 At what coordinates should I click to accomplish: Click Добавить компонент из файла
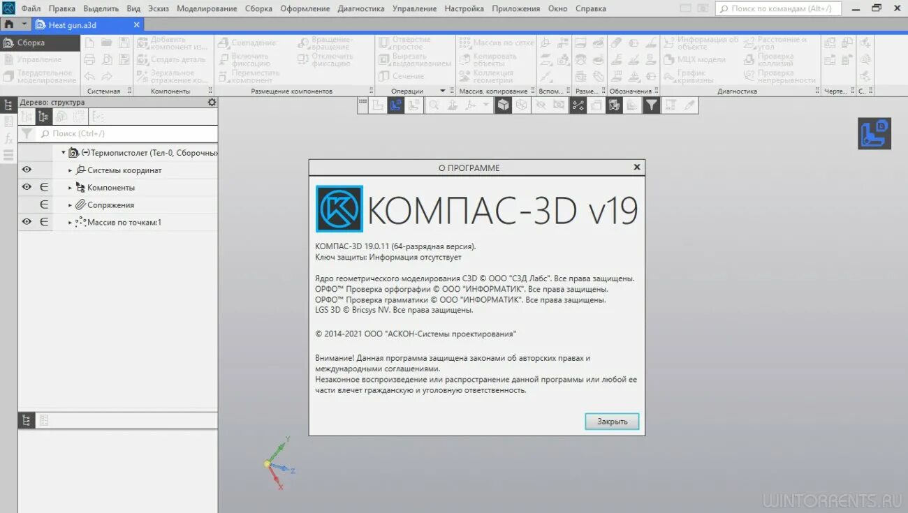(173, 43)
